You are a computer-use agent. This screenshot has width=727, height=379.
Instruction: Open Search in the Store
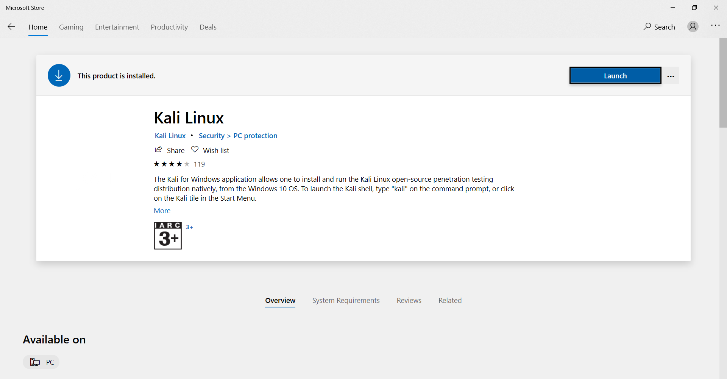(x=659, y=27)
